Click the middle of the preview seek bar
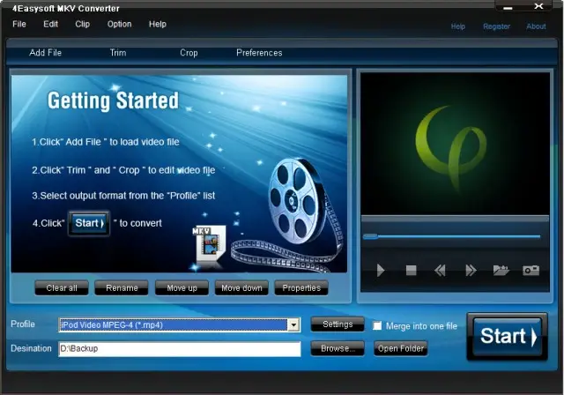 [452, 236]
